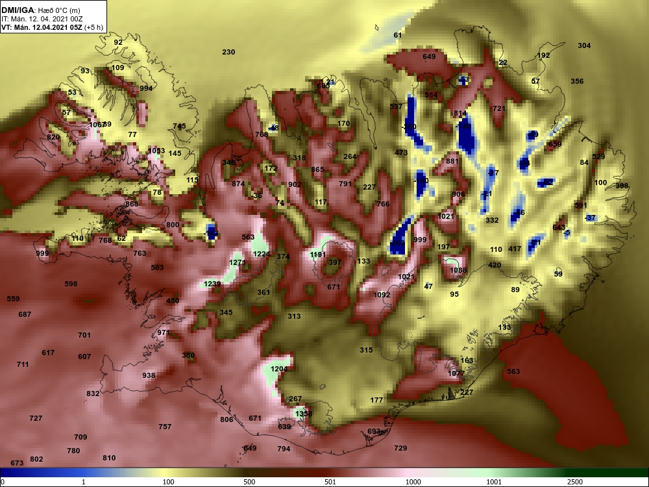Select the map value 643
Image resolution: width=649 pixels, height=487 pixels.
coord(559,227)
